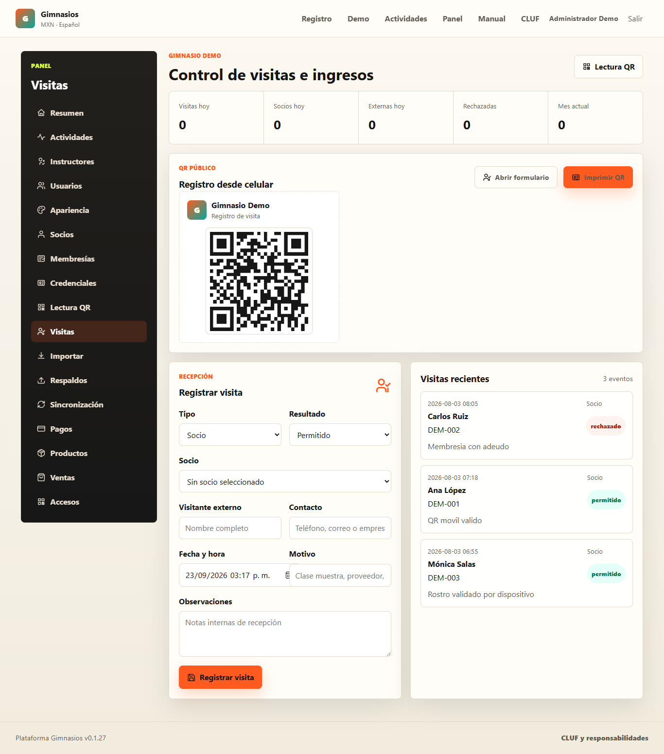The width and height of the screenshot is (664, 754).
Task: Open the calendar picker icon in Fecha y hora
Action: click(x=287, y=575)
